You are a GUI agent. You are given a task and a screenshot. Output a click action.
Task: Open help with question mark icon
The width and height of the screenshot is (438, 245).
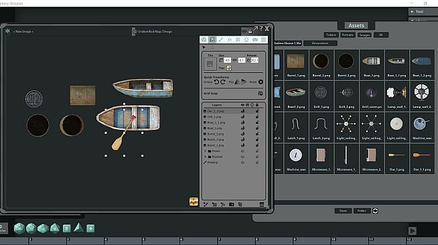click(261, 29)
